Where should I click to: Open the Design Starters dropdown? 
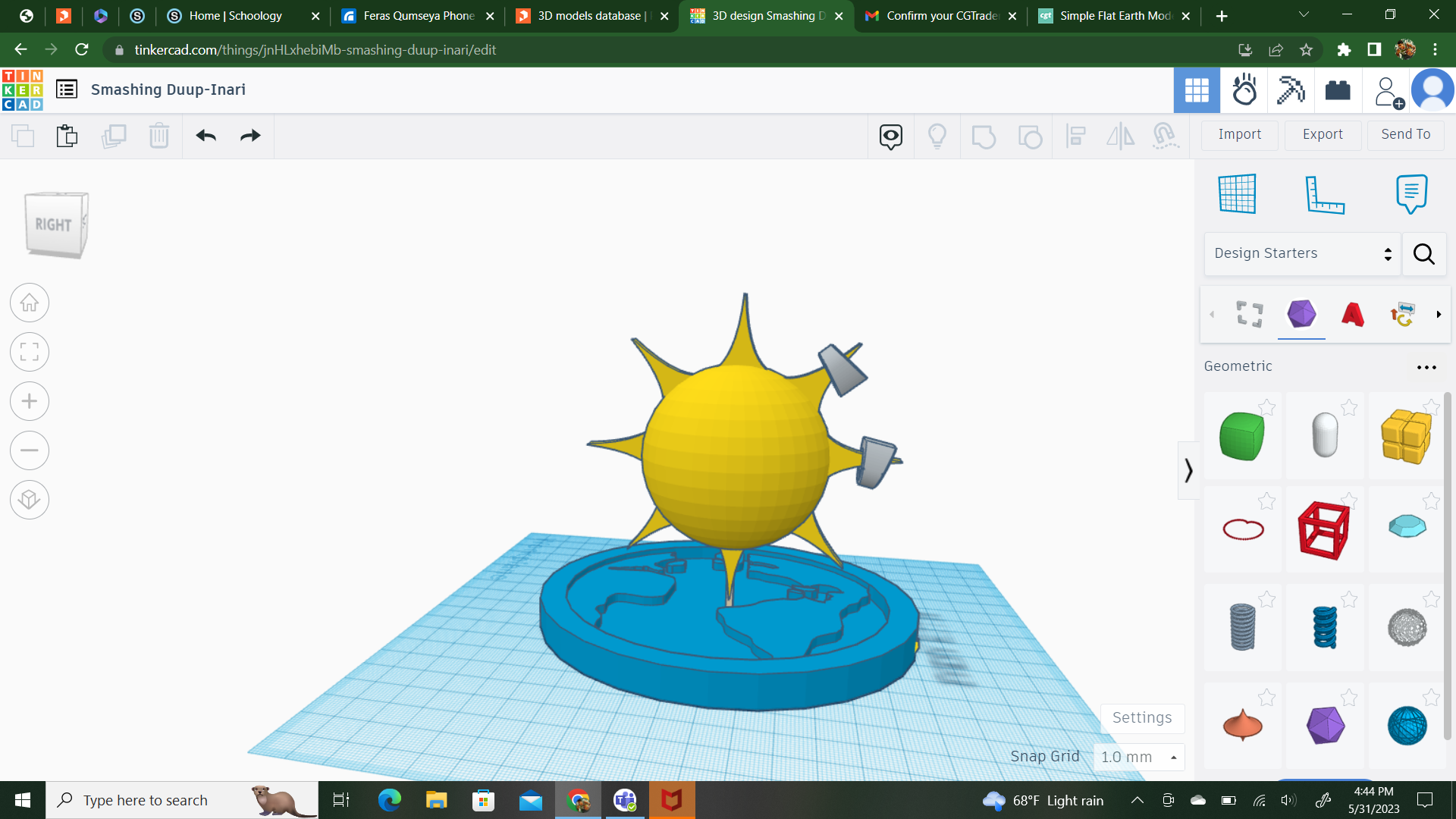1302,253
